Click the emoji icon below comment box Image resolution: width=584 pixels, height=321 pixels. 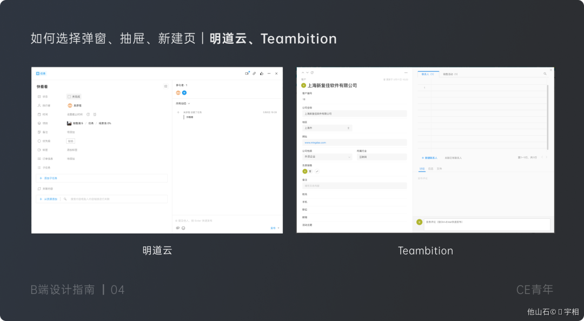click(183, 228)
